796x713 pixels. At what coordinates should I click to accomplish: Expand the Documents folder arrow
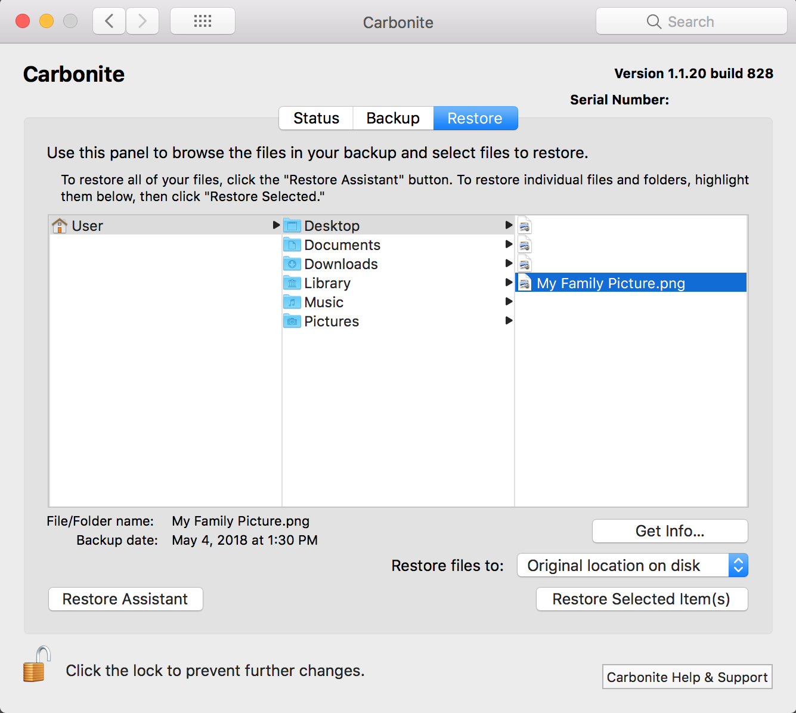(x=509, y=244)
